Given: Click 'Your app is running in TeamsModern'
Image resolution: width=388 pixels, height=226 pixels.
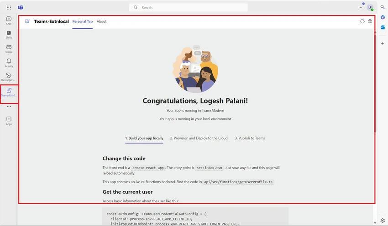Looking at the screenshot, I should [195, 110].
